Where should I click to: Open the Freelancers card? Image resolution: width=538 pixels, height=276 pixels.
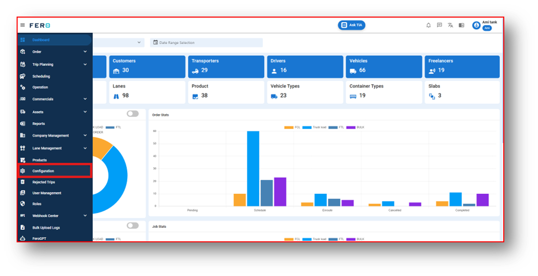pos(462,67)
